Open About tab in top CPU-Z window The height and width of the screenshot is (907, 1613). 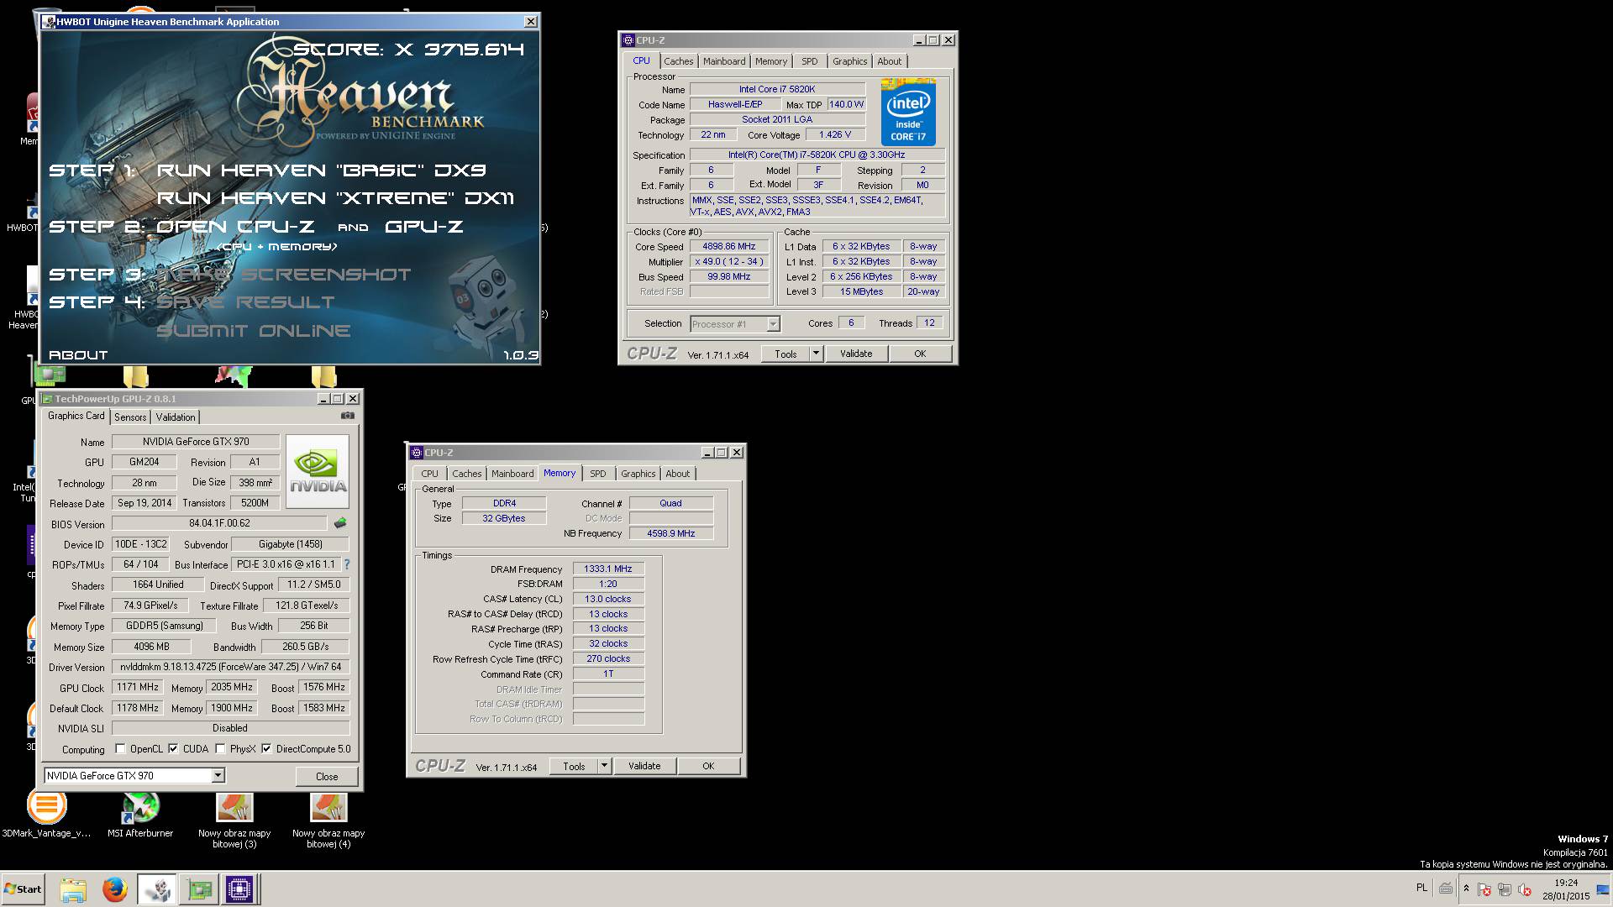[889, 61]
